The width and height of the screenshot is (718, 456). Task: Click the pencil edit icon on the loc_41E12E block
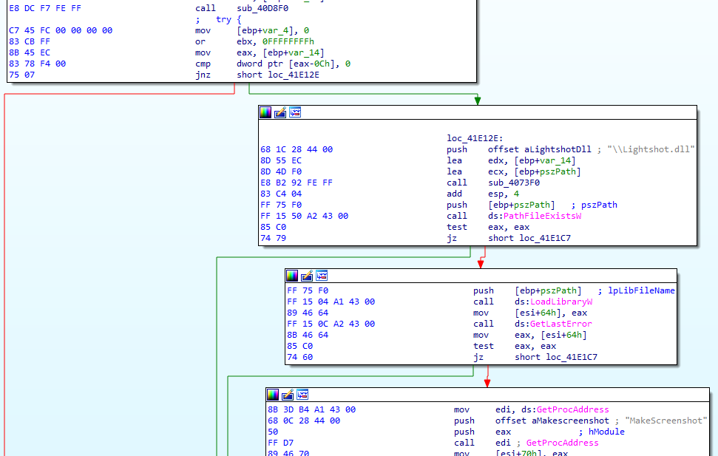point(280,112)
